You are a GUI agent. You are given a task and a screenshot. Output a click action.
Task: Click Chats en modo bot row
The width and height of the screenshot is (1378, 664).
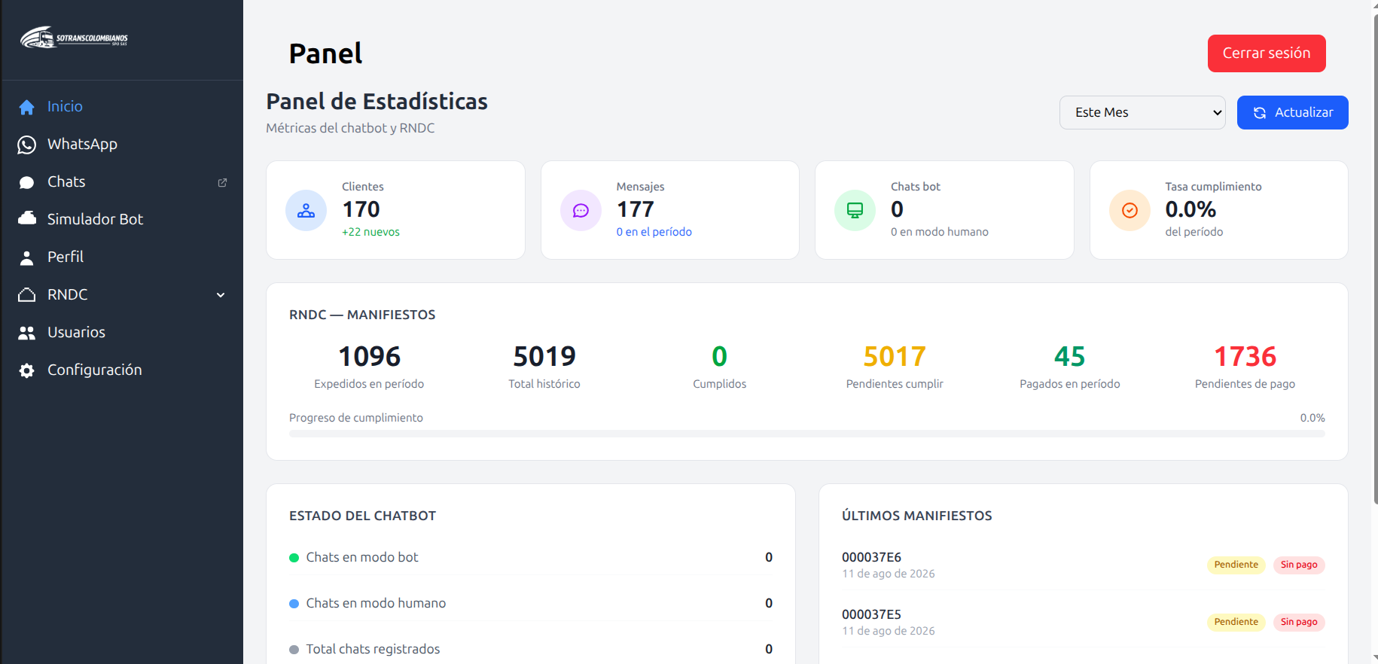coord(531,557)
